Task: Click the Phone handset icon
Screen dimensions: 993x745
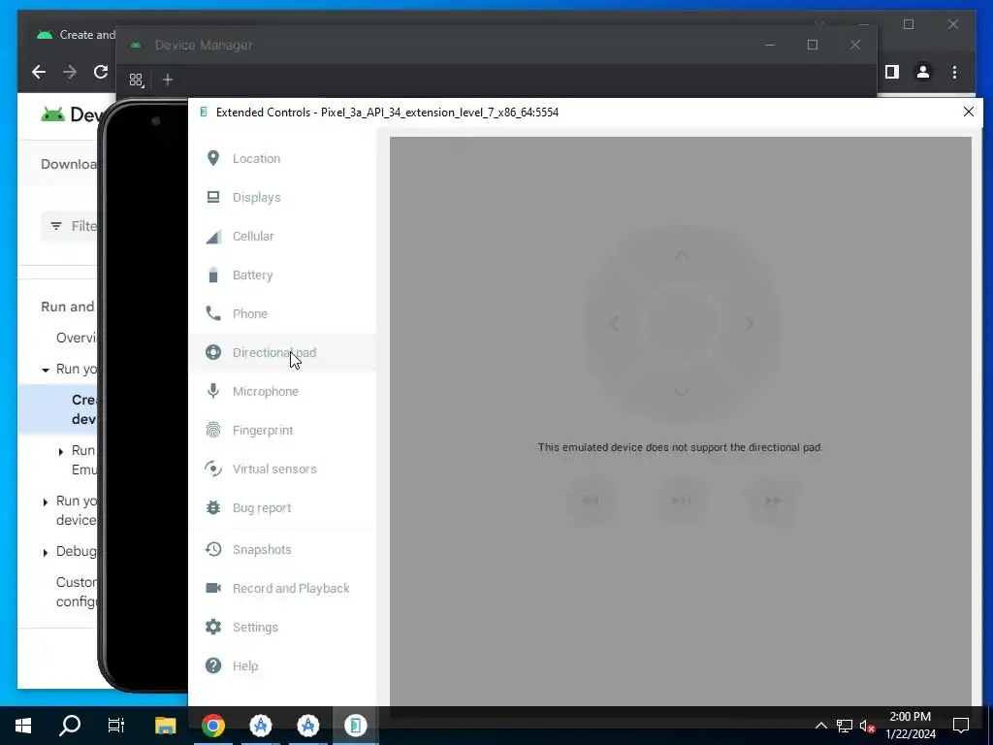Action: pyautogui.click(x=213, y=313)
